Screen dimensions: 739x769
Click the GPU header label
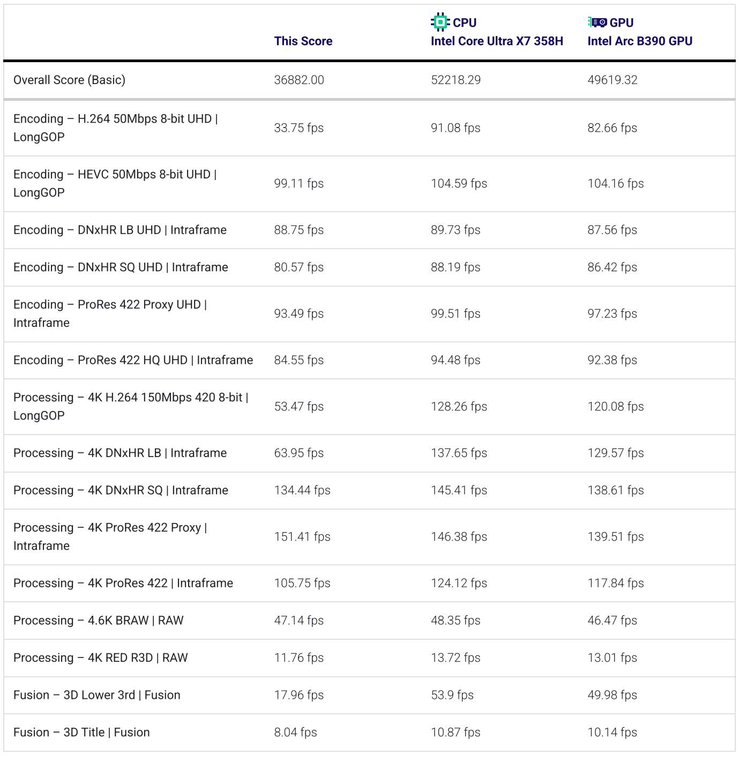pyautogui.click(x=622, y=23)
